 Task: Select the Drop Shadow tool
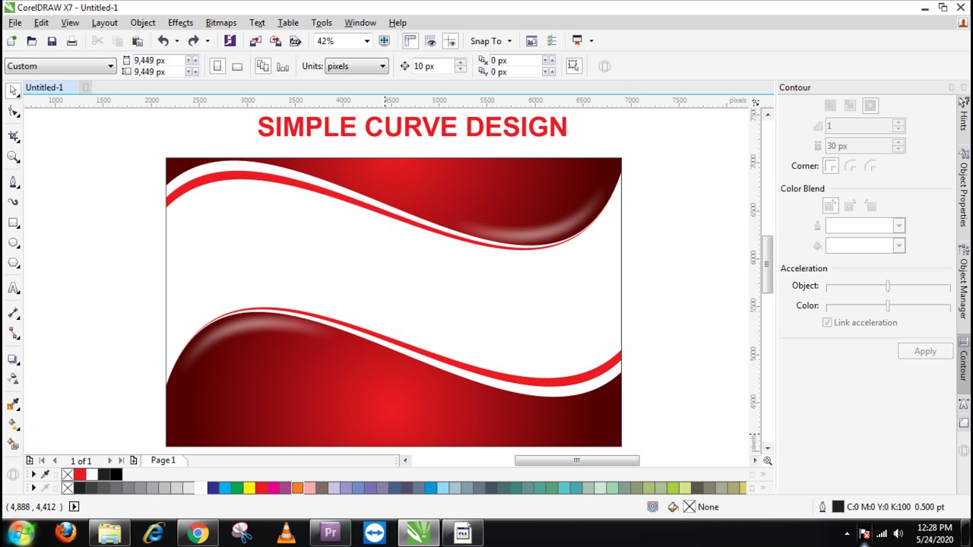(x=13, y=359)
